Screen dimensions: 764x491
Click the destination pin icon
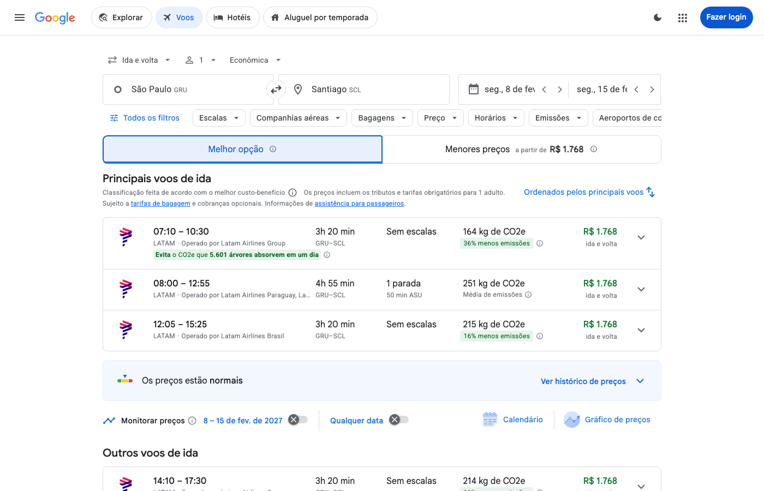[298, 89]
